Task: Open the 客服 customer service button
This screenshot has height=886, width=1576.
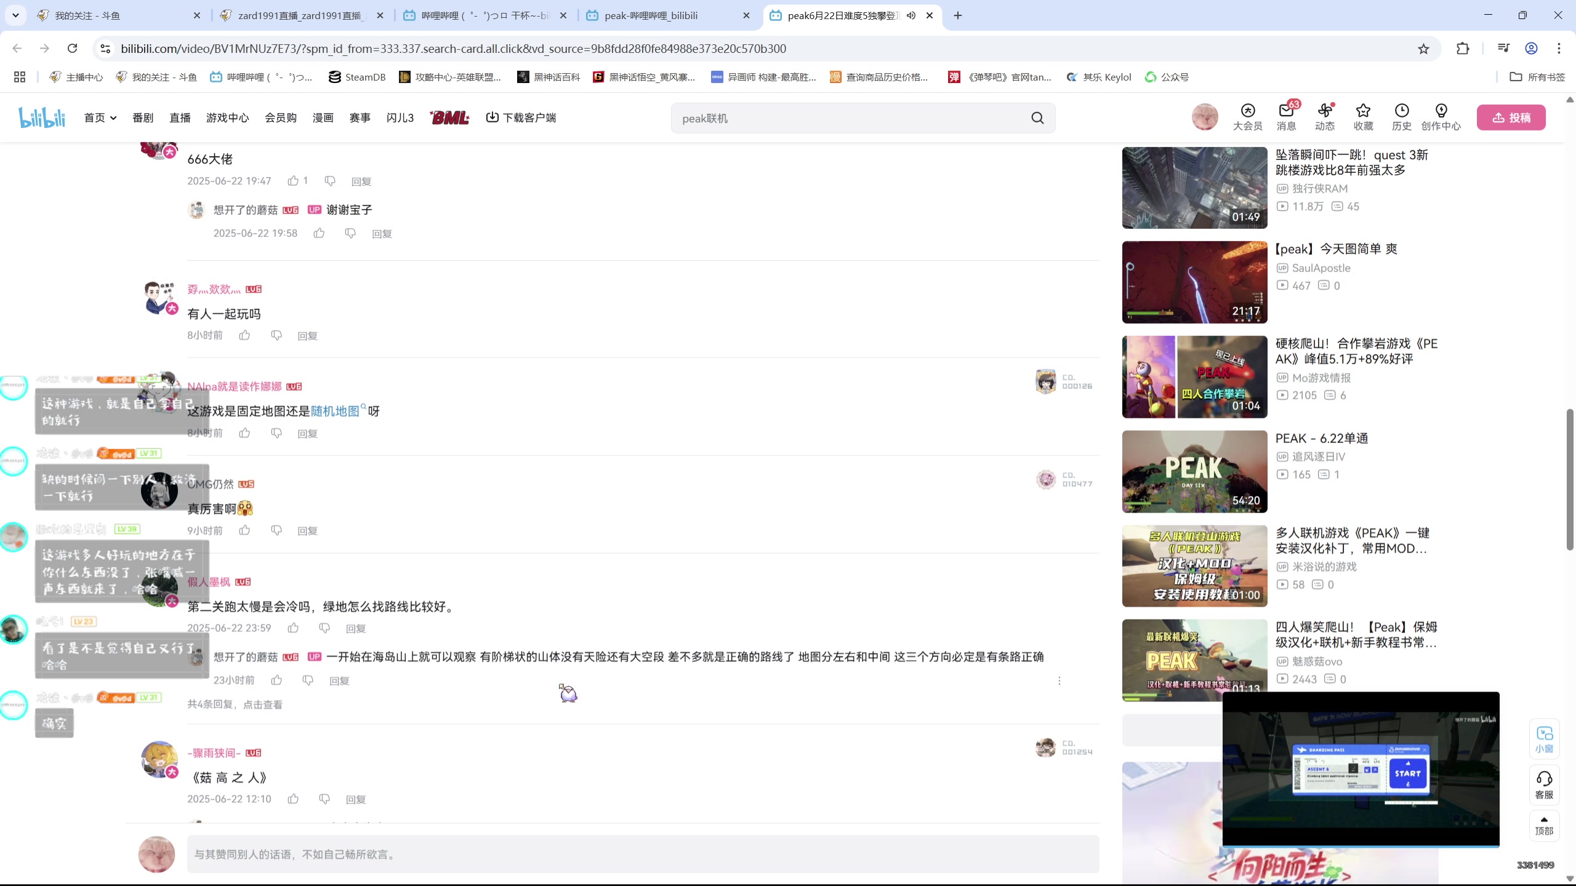Action: coord(1544,785)
